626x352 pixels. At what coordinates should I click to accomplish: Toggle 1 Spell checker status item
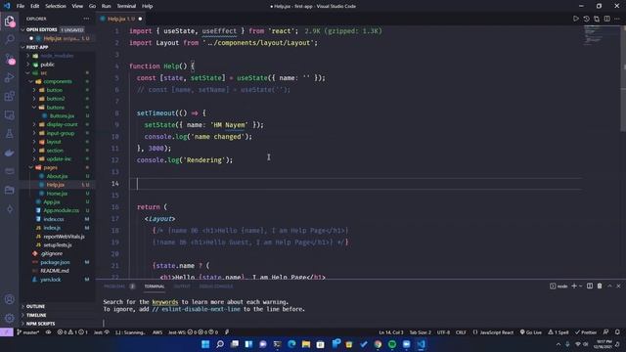pos(559,332)
